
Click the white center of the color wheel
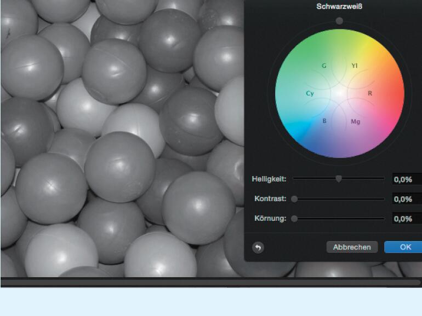pos(340,93)
